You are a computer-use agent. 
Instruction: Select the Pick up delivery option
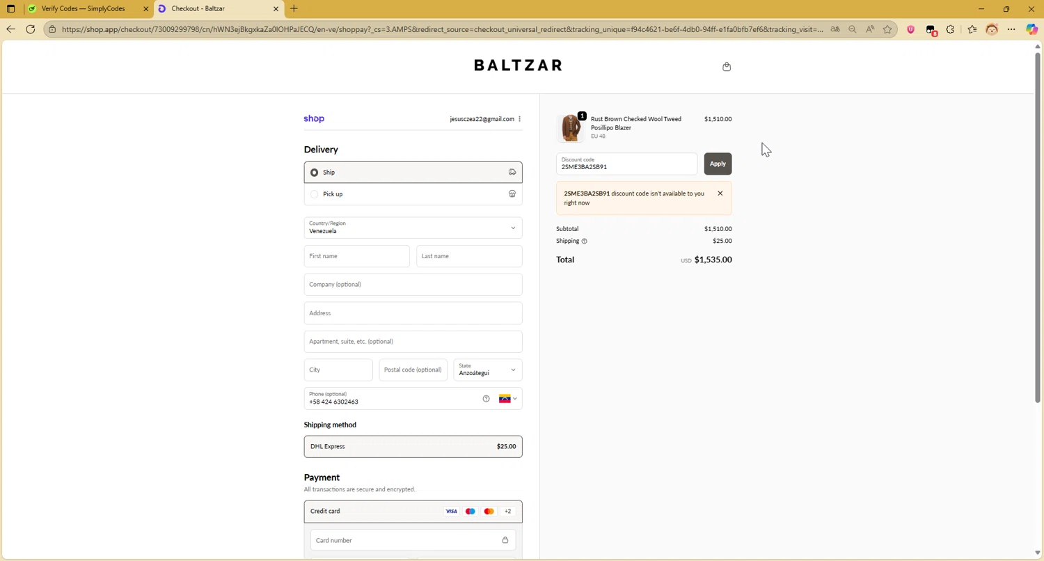click(x=413, y=194)
